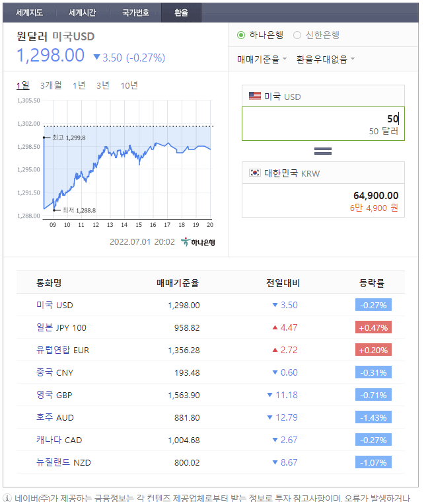
Task: Open the 매매기준율 dropdown
Action: point(262,60)
